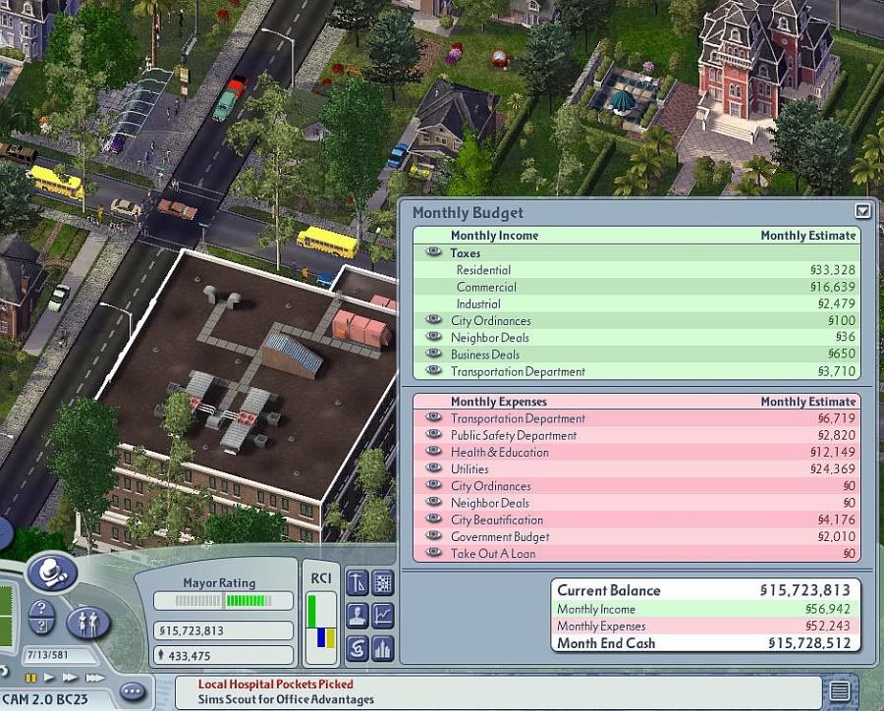Open the Taxes income row
Screen dimensions: 884x711
click(x=637, y=252)
